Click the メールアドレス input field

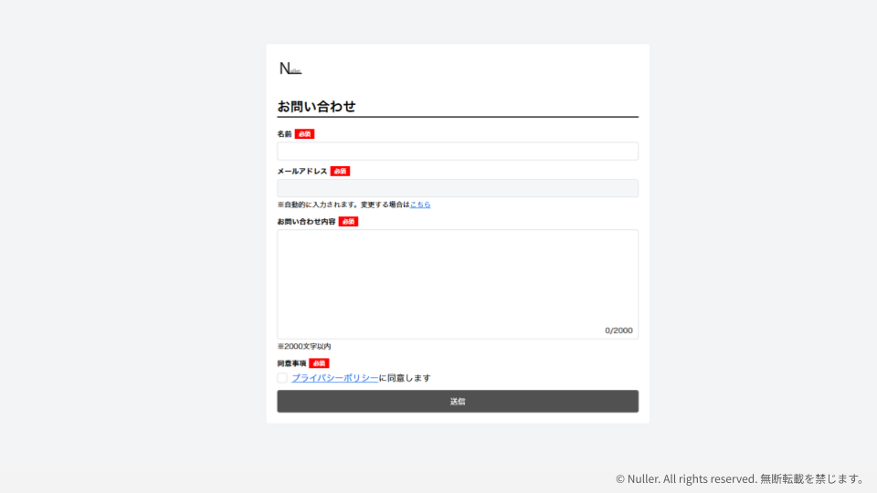click(457, 188)
